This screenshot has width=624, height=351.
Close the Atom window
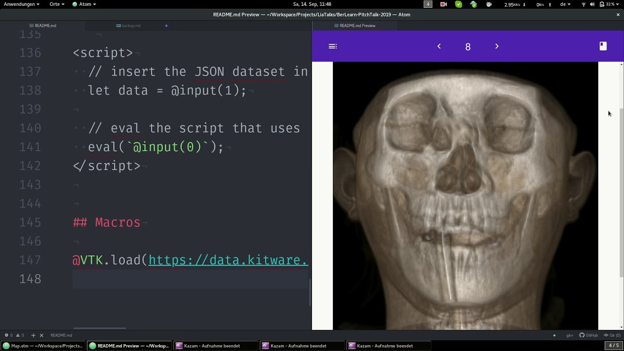click(618, 15)
